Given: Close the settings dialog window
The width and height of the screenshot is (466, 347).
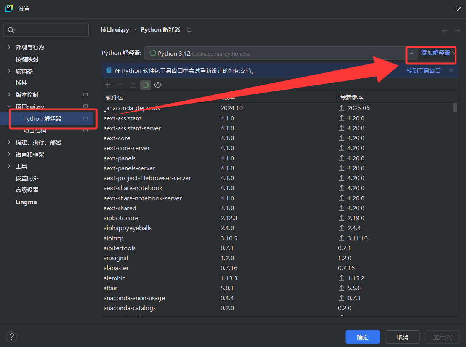Looking at the screenshot, I should click(x=459, y=8).
